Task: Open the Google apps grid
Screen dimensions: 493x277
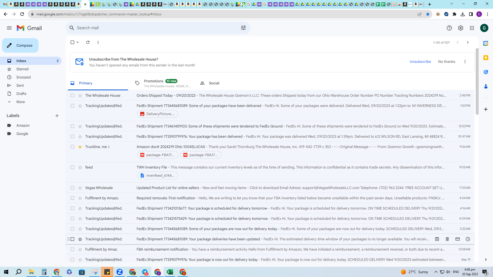Action: (x=472, y=28)
